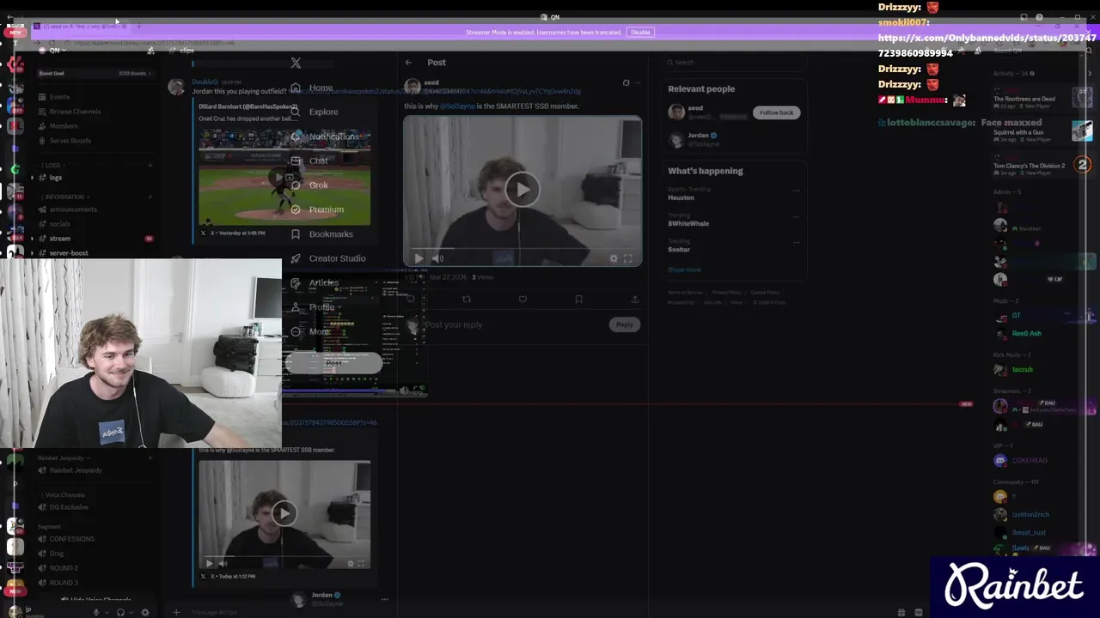Expand the stream channel arrow
Viewport: 1100px width, 618px height.
pos(32,239)
